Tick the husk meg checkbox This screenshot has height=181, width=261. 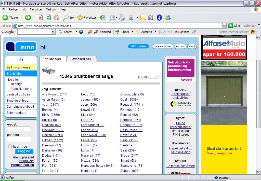pyautogui.click(x=10, y=146)
